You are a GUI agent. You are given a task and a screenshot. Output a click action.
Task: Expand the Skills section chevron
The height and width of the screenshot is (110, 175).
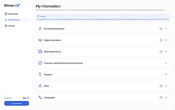pos(166,86)
